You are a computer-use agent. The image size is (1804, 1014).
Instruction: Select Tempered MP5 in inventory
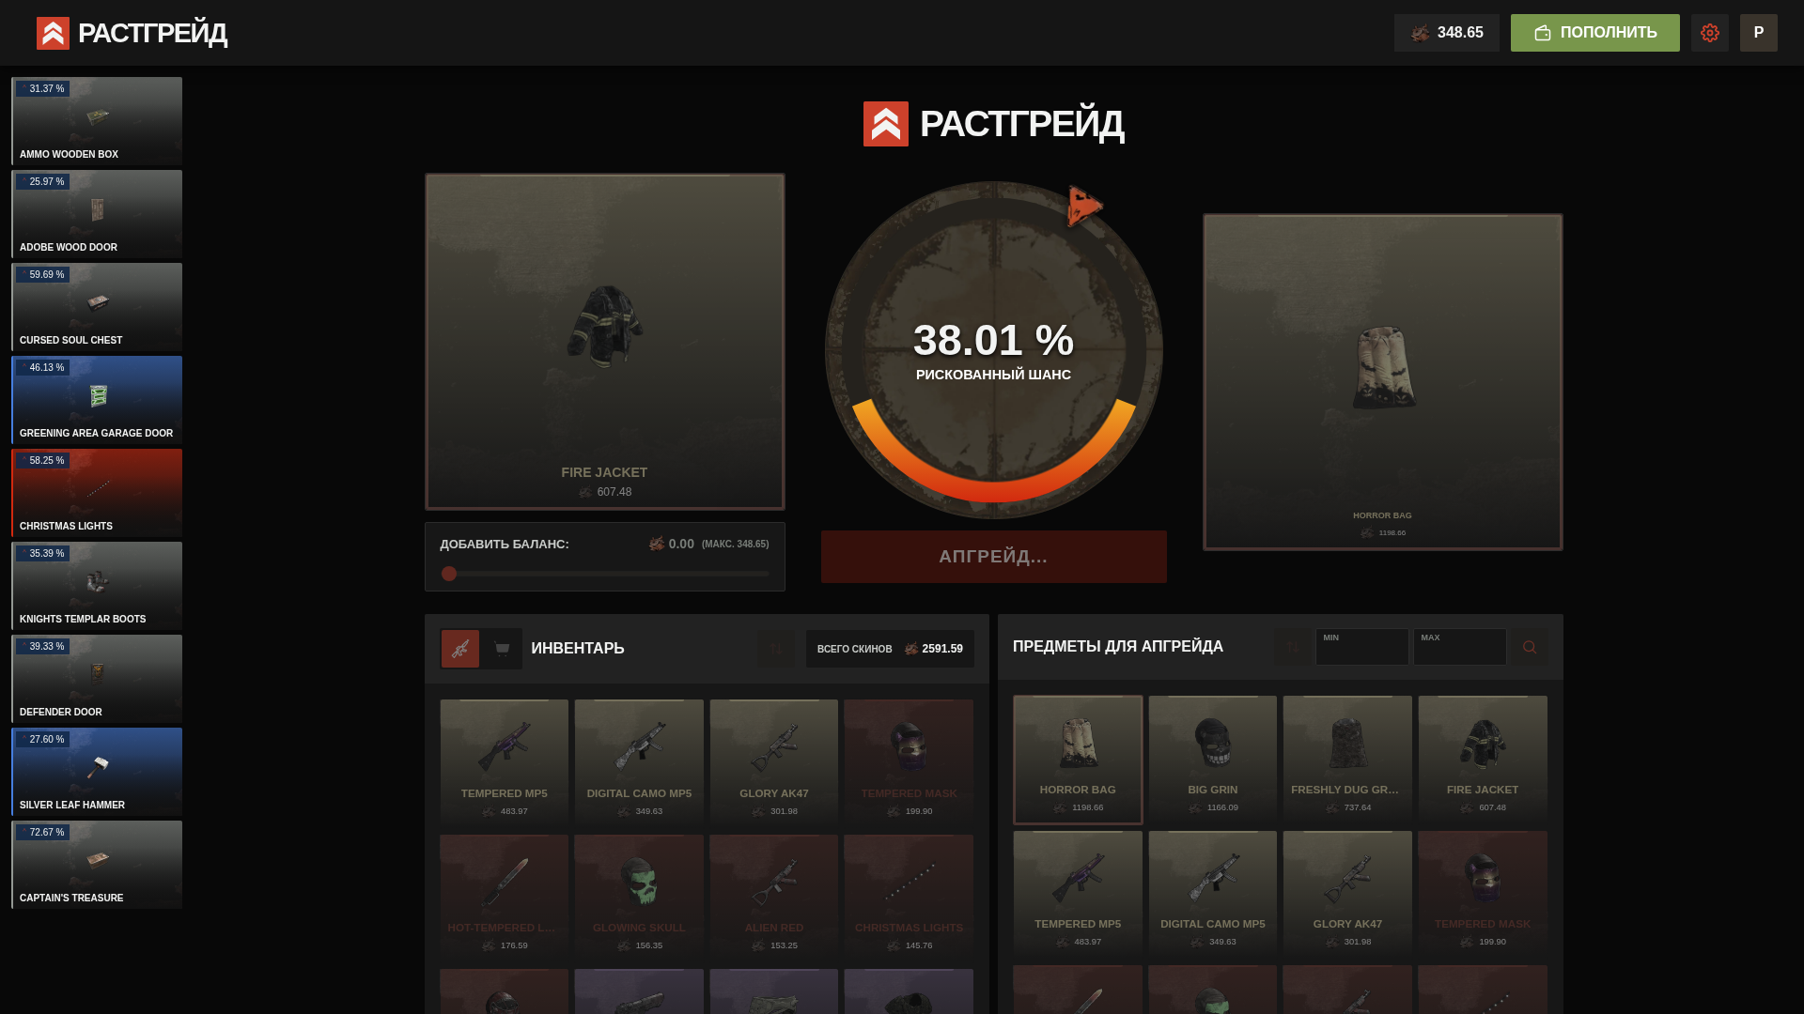pos(505,762)
